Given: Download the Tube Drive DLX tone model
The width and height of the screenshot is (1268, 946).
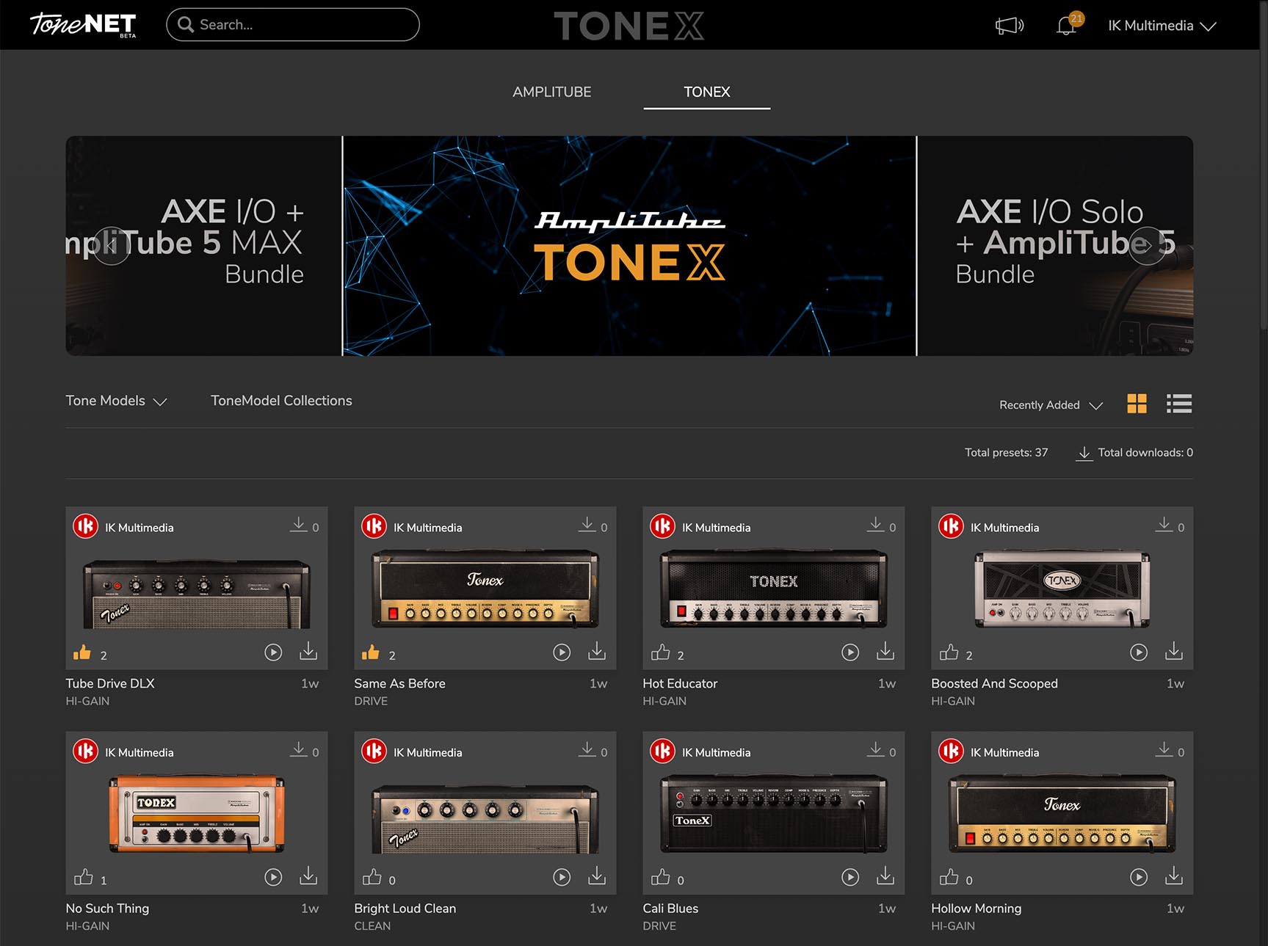Looking at the screenshot, I should (309, 652).
